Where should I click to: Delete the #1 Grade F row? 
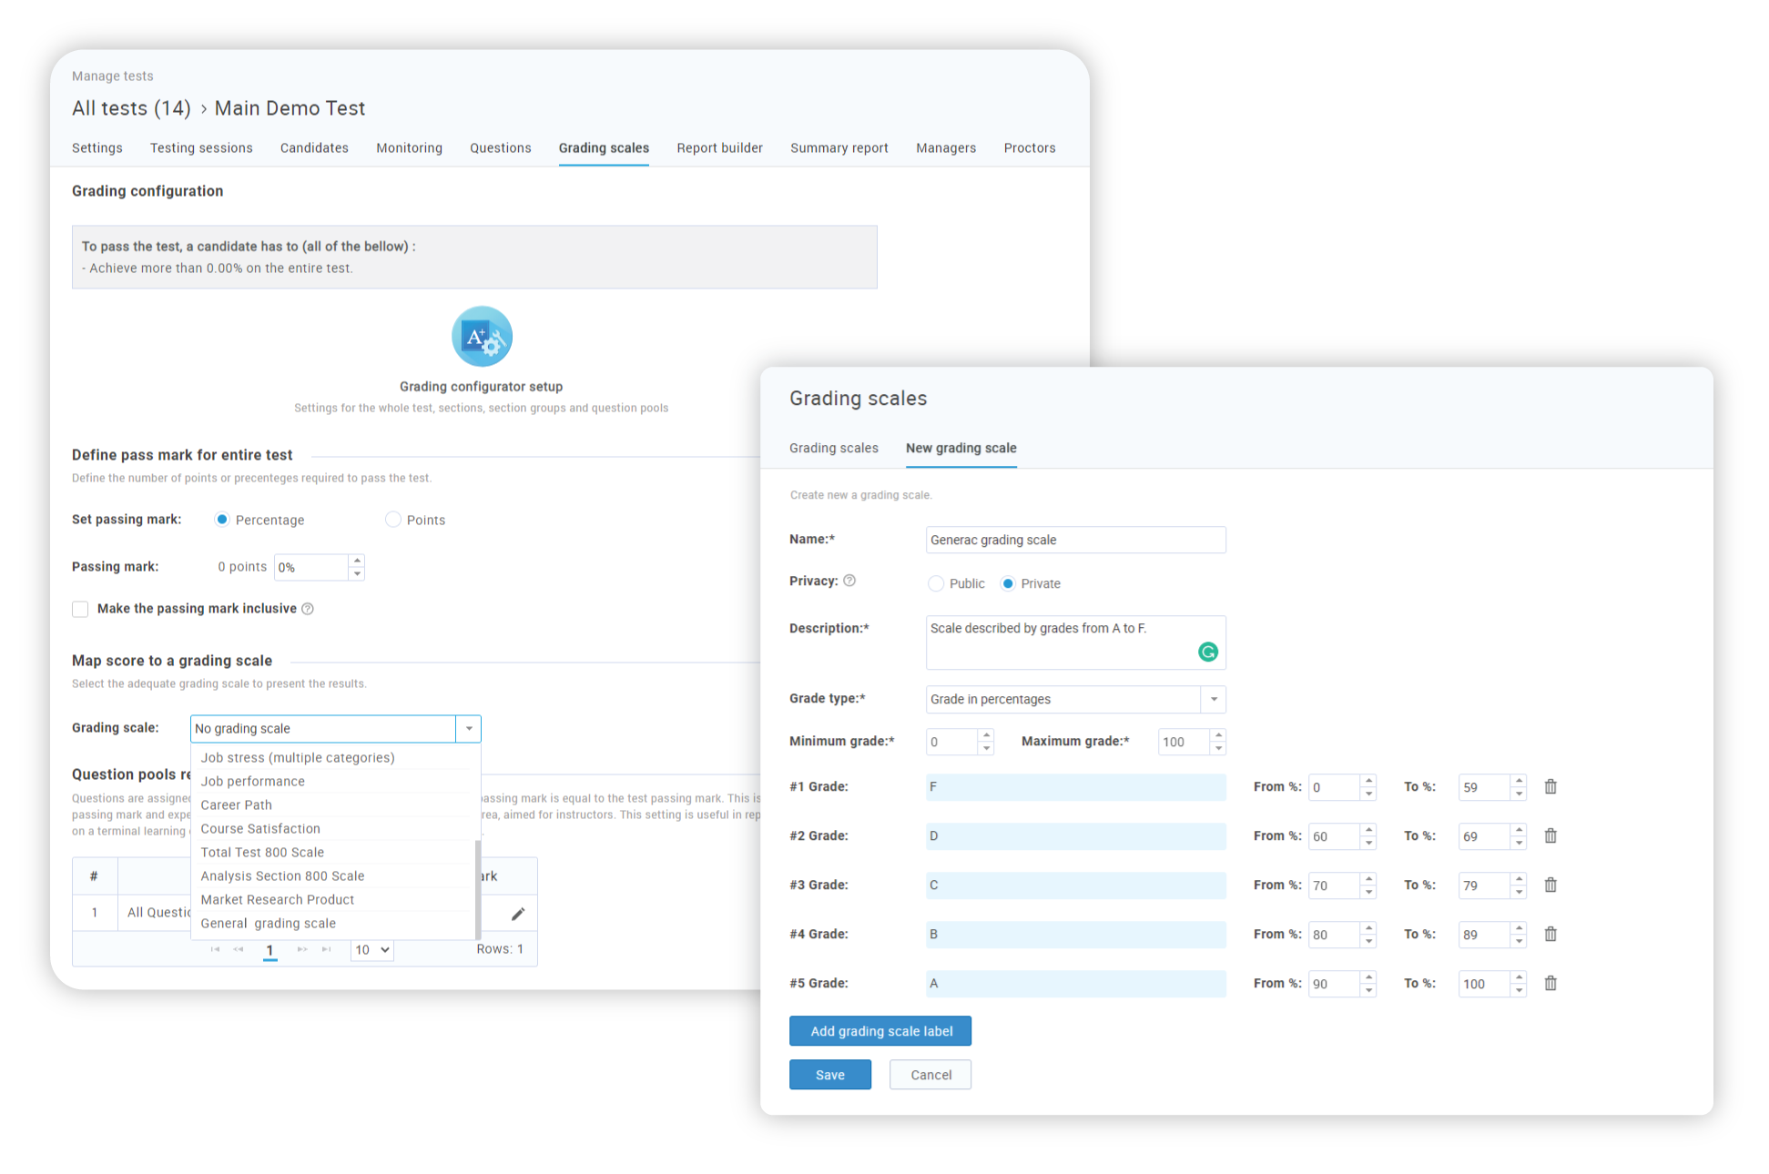pos(1550,786)
